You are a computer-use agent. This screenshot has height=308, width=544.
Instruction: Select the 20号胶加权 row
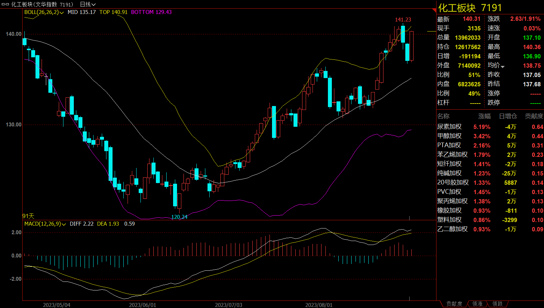pyautogui.click(x=490, y=183)
